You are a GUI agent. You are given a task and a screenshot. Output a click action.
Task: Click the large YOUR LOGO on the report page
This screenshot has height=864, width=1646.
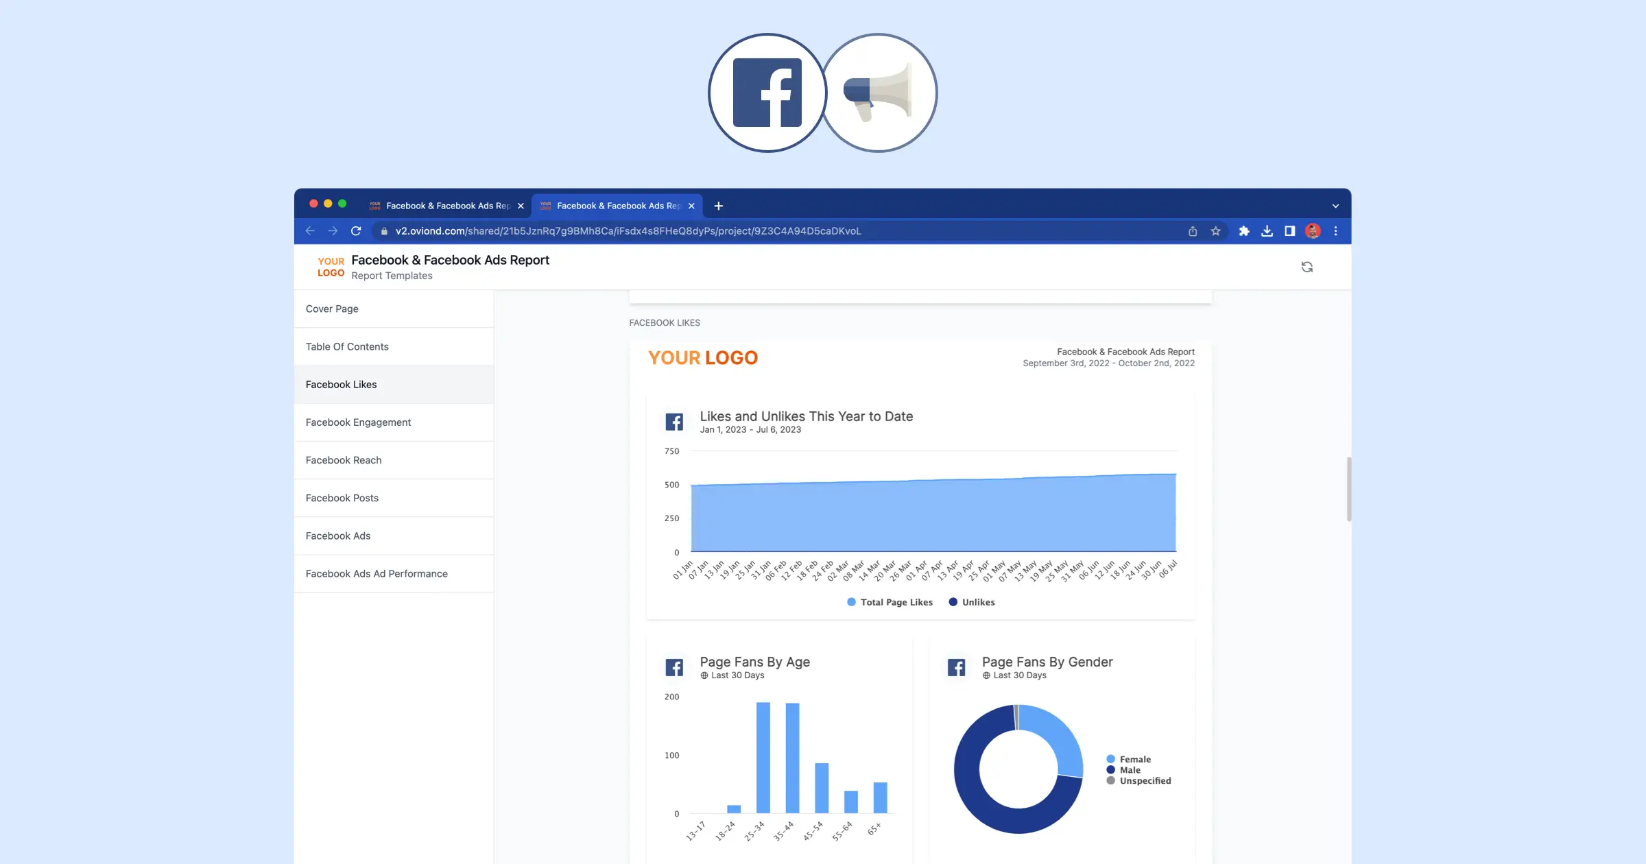[x=703, y=358]
